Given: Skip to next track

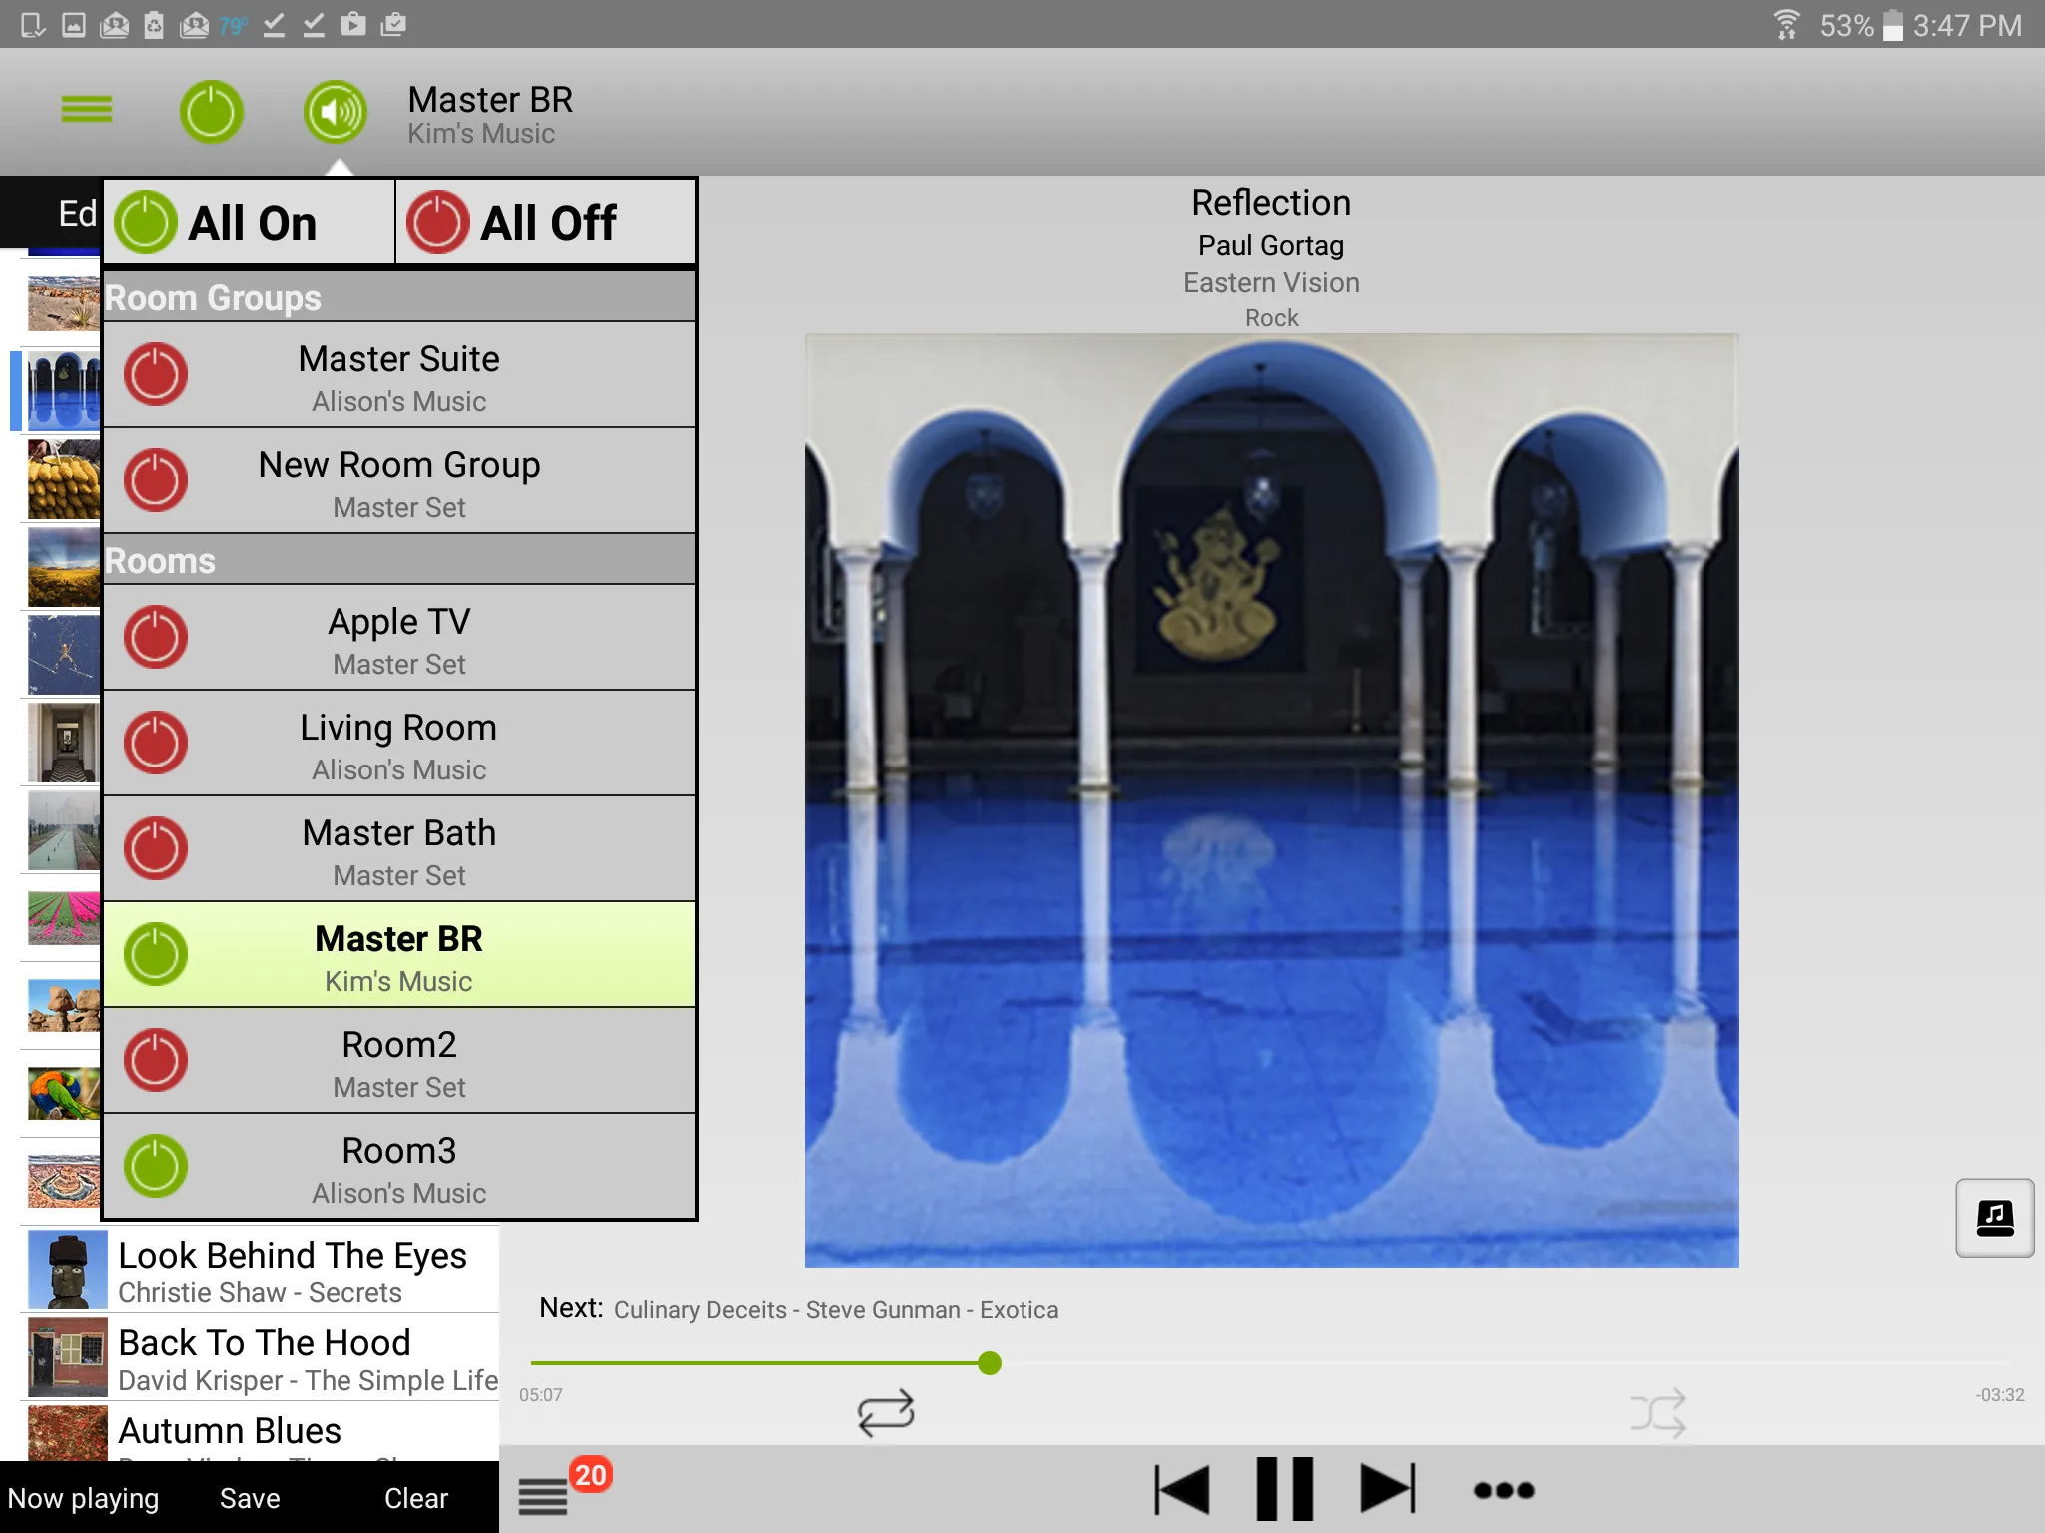Looking at the screenshot, I should click(x=1388, y=1490).
